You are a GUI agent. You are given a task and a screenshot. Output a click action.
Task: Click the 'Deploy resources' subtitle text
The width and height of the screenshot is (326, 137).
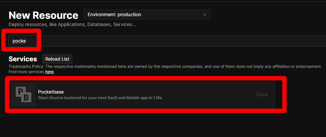coord(72,24)
